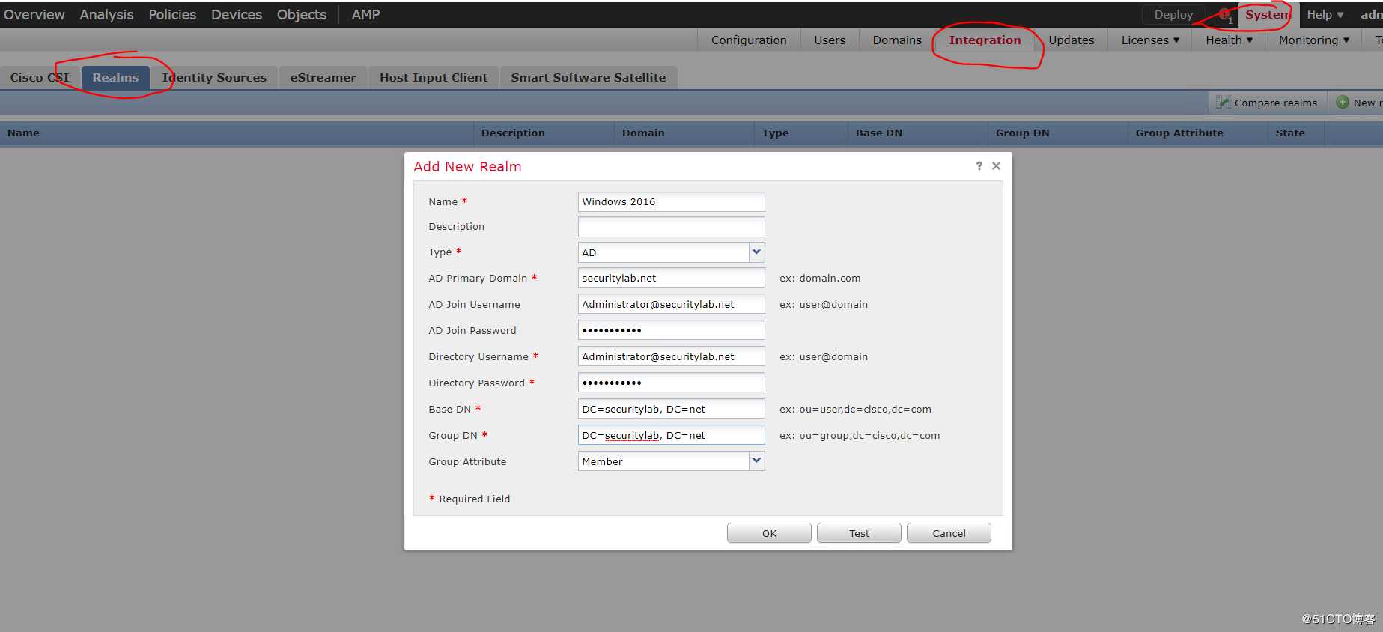Switch to the Cisco CSI tab
This screenshot has height=632, width=1383.
[40, 78]
